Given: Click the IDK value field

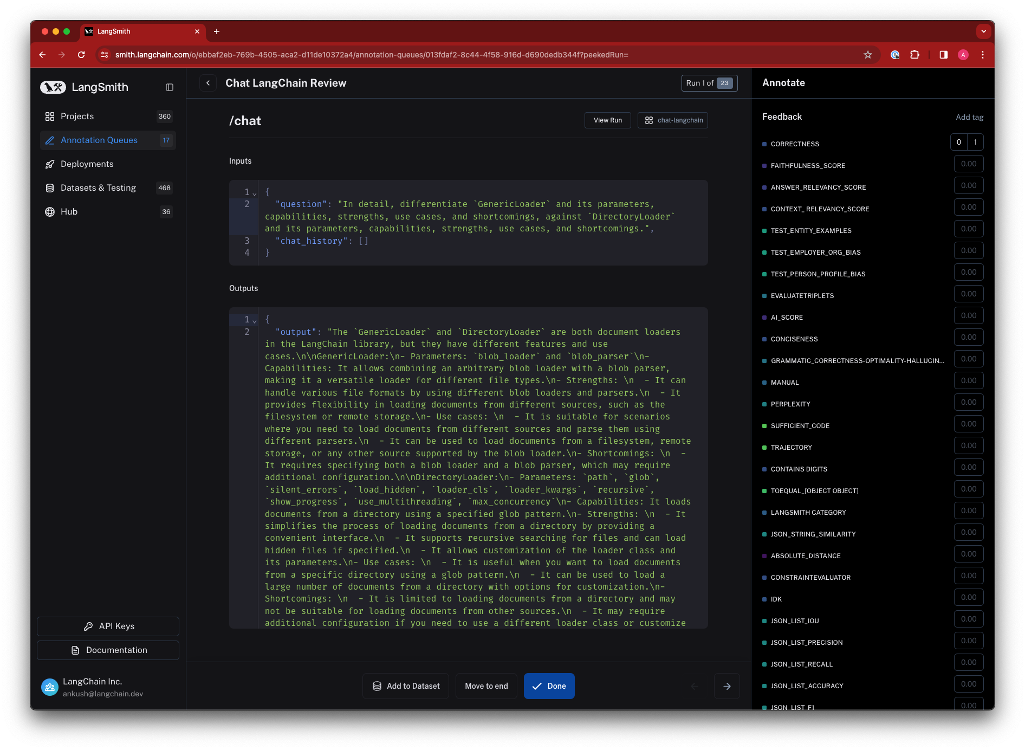Looking at the screenshot, I should pos(969,597).
